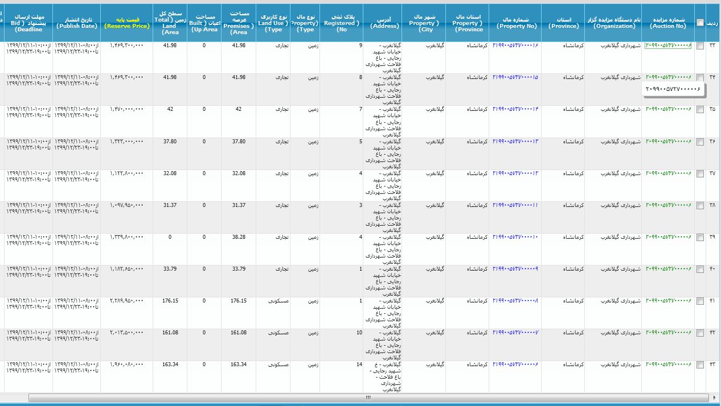The width and height of the screenshot is (721, 406).
Task: Open property number link ending in 16
Action: coord(515,45)
